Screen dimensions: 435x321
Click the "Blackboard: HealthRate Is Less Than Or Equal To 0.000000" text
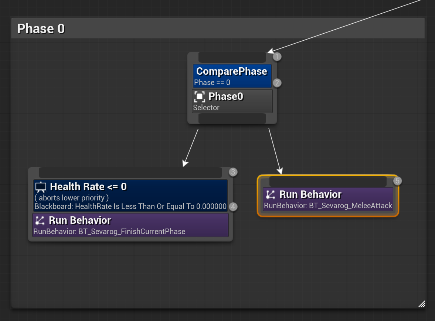130,206
